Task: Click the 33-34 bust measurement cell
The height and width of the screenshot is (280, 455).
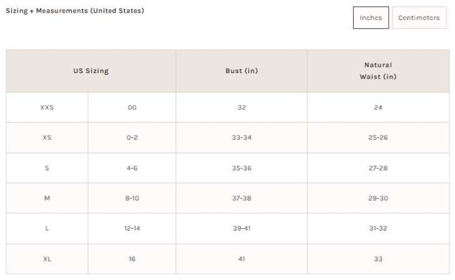Action: coord(241,137)
